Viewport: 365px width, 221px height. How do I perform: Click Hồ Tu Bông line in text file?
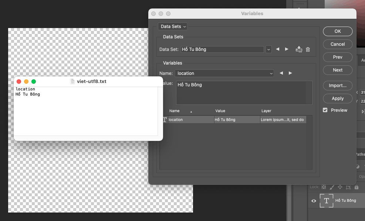point(28,94)
